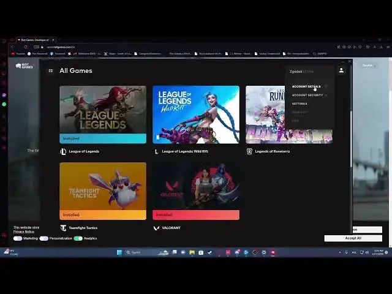
Task: Click the League of Legends logo icon
Action: tap(62, 151)
